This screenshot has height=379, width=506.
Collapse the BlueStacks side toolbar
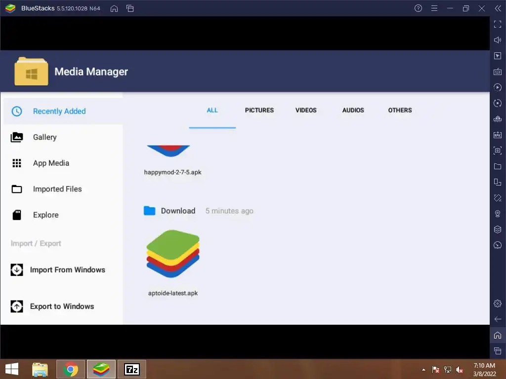click(498, 8)
